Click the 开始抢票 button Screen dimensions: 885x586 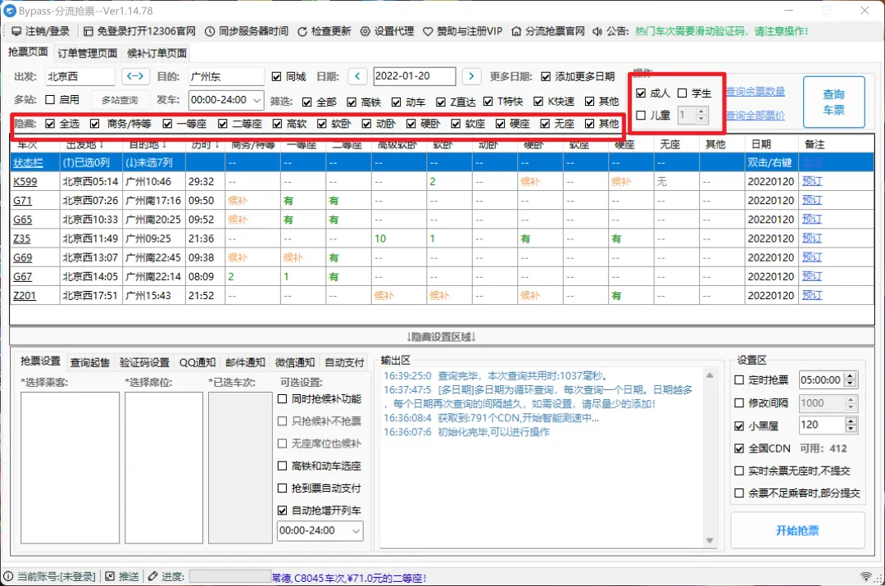pyautogui.click(x=797, y=530)
